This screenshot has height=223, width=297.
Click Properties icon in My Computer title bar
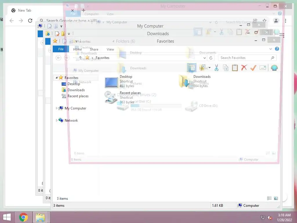(x=49, y=26)
